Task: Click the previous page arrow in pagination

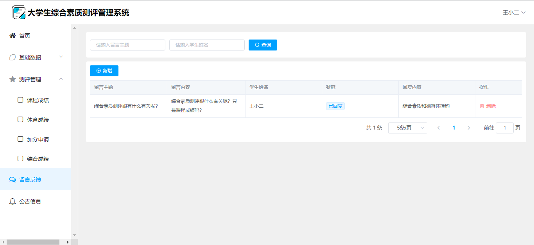Action: click(439, 128)
